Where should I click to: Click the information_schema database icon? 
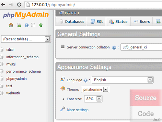tap(2, 57)
